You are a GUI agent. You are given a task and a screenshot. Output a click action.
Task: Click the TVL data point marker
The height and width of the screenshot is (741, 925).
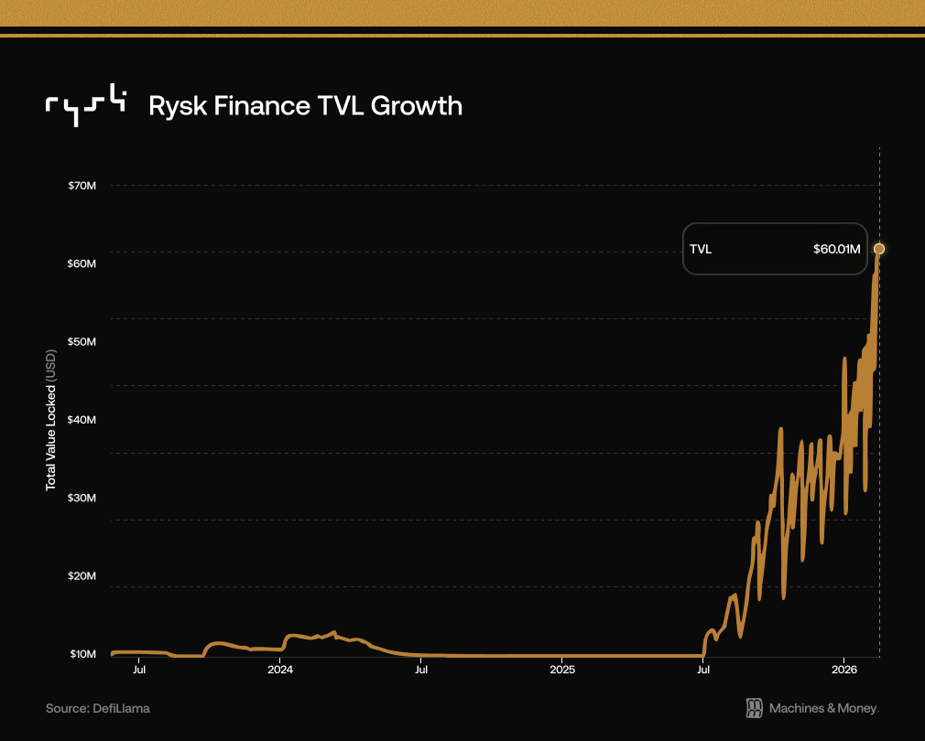[879, 249]
